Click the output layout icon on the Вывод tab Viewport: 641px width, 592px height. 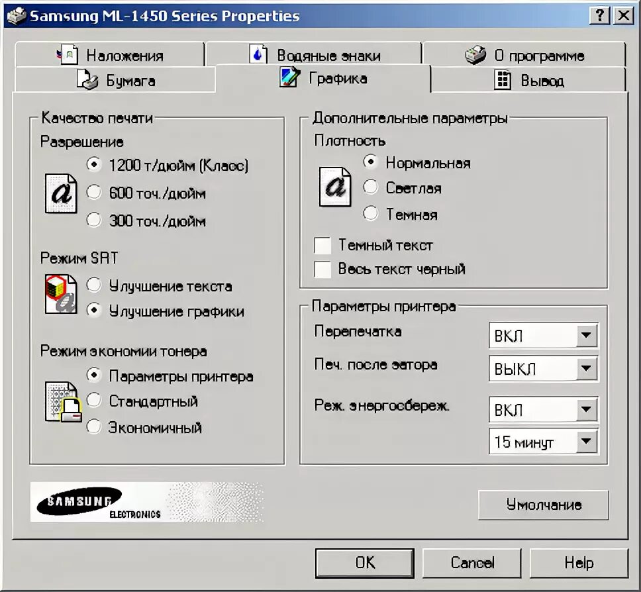click(503, 79)
